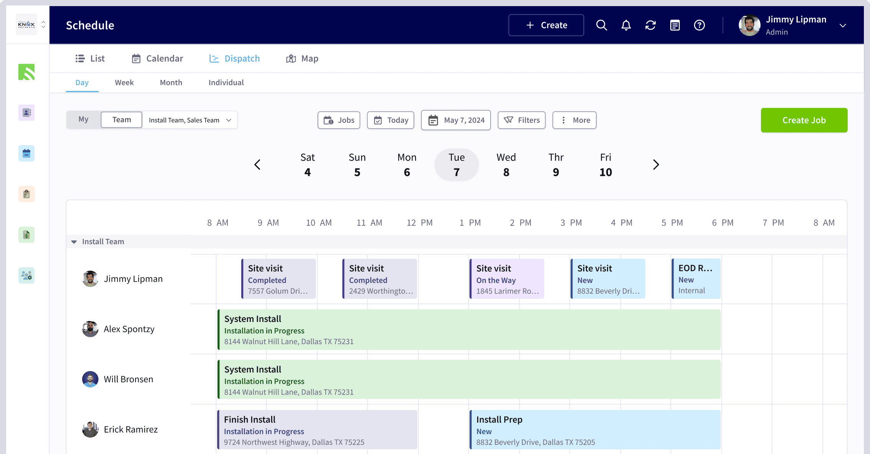
Task: Select Wed 8 in the date strip
Action: (506, 165)
